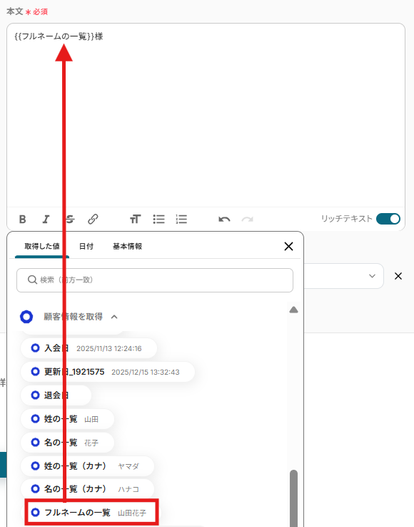Select the 入会日 value chip

click(x=89, y=348)
